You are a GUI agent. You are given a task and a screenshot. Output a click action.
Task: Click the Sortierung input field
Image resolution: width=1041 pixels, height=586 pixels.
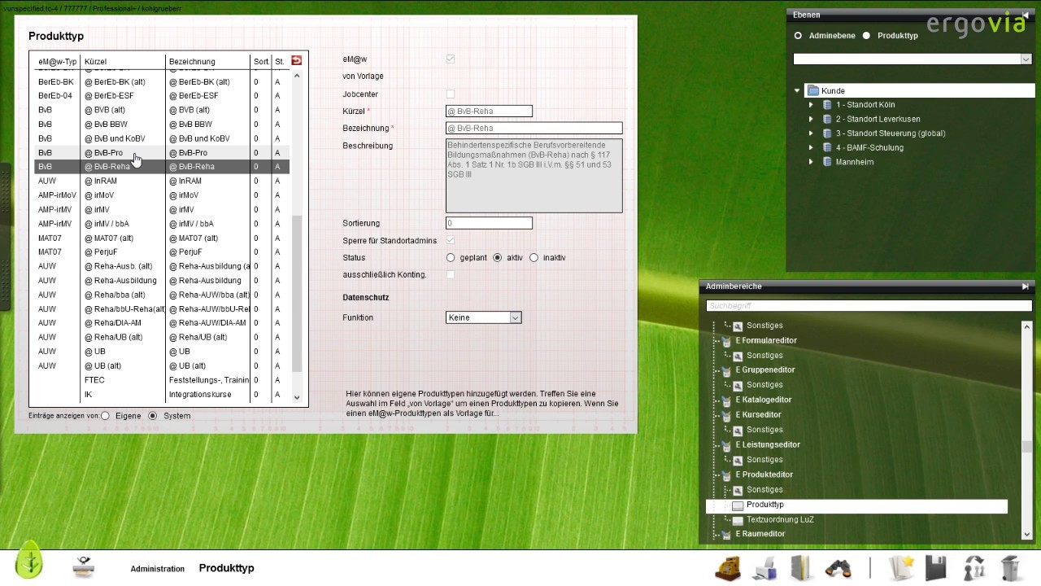[490, 223]
